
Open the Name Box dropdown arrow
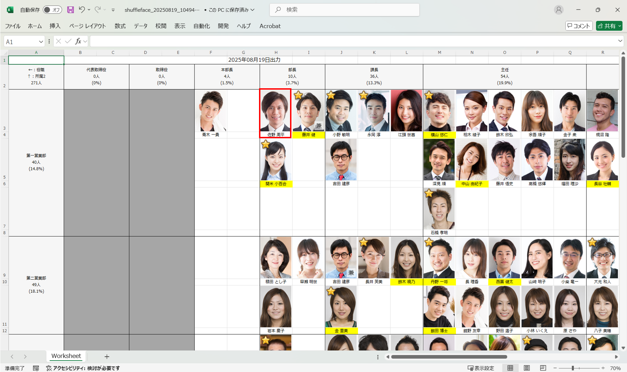[x=41, y=42]
